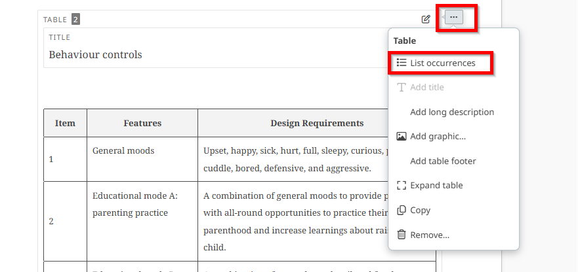The width and height of the screenshot is (578, 272).
Task: Choose Add long description from menu
Action: coord(451,112)
